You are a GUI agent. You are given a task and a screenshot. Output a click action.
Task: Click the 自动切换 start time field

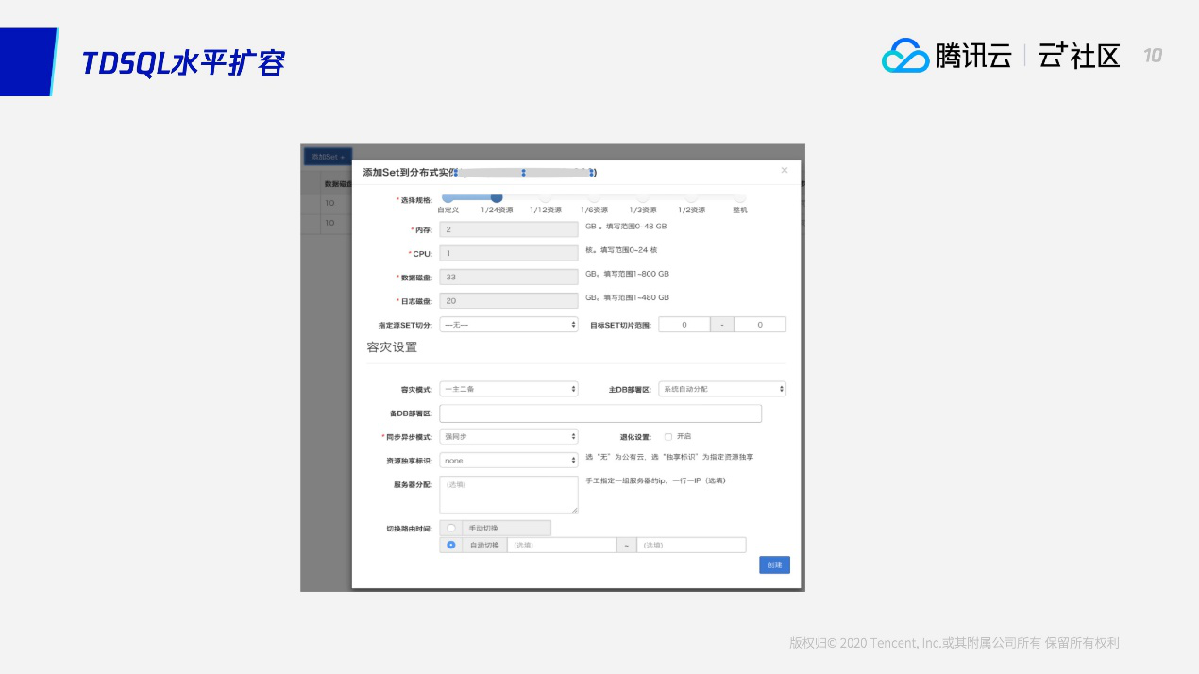pyautogui.click(x=562, y=545)
